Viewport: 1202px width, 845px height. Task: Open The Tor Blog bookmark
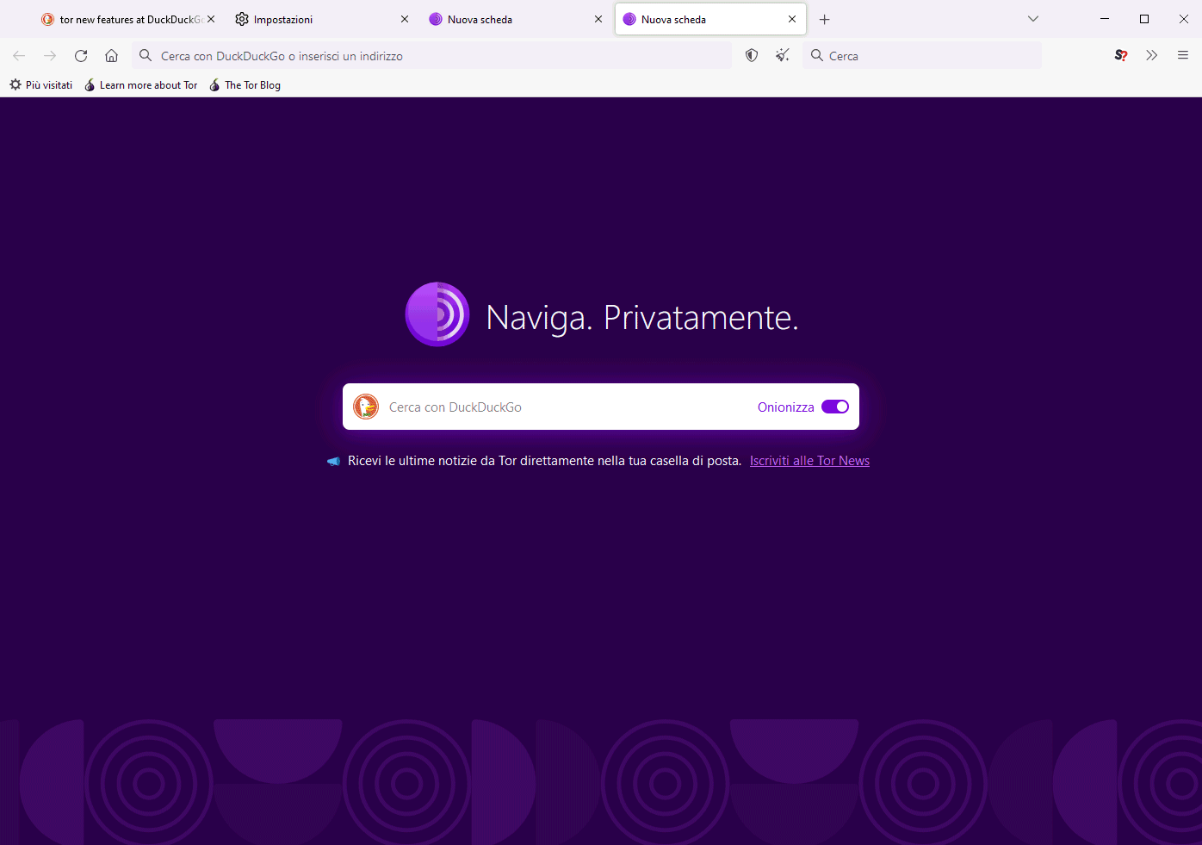click(x=245, y=85)
